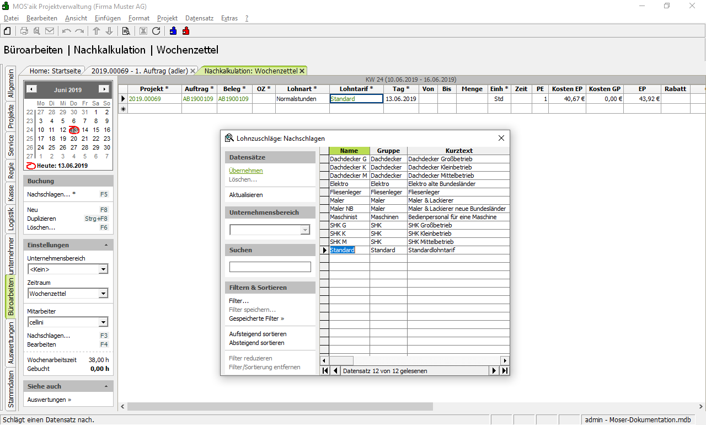The height and width of the screenshot is (425, 706).
Task: Jump to last record in lookup dialog
Action: 504,371
